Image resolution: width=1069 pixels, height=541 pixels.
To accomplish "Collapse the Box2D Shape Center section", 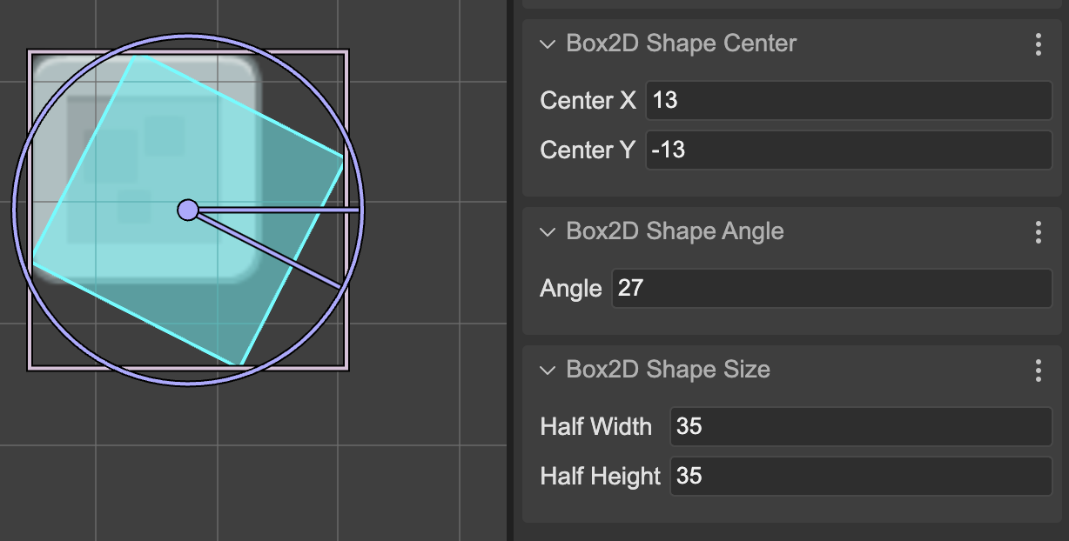I will [547, 43].
